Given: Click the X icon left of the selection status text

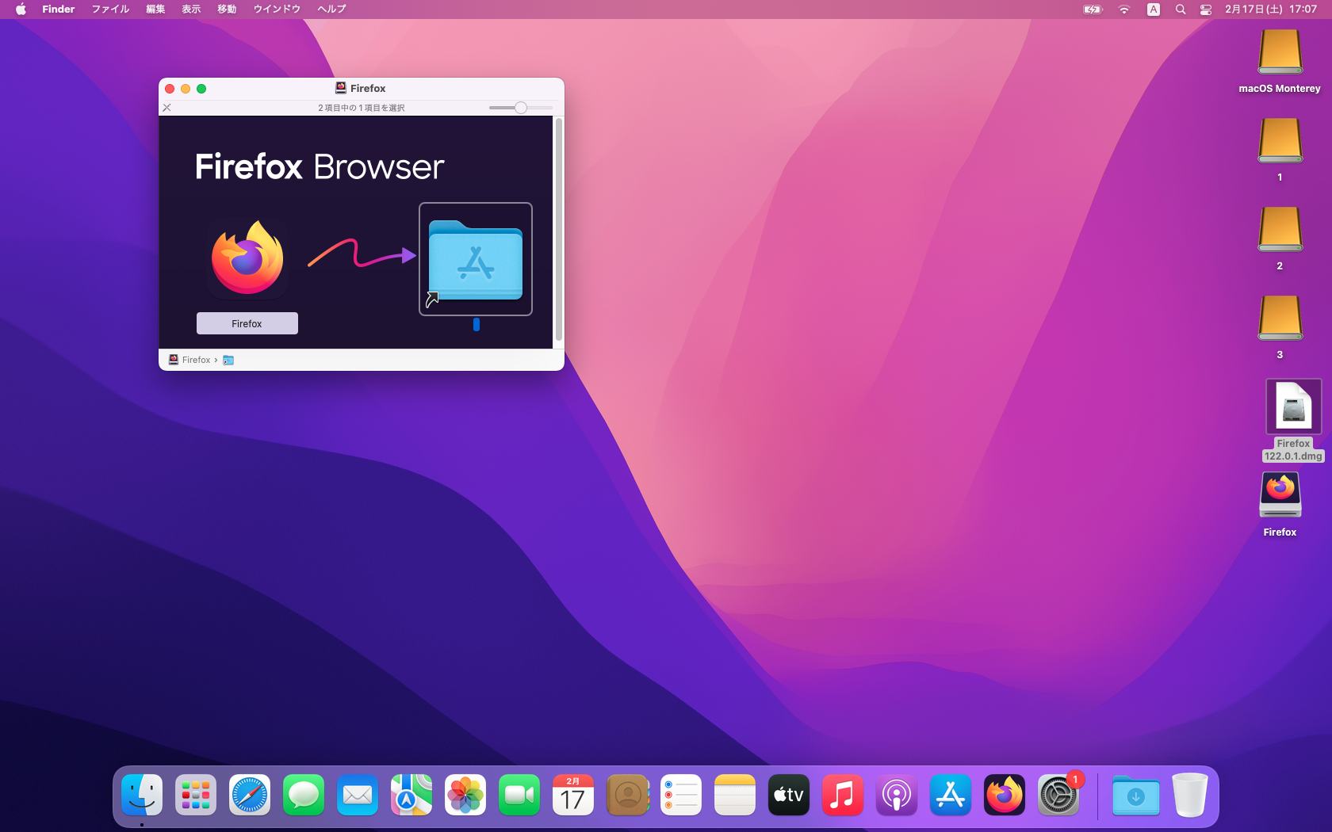Looking at the screenshot, I should coord(166,108).
